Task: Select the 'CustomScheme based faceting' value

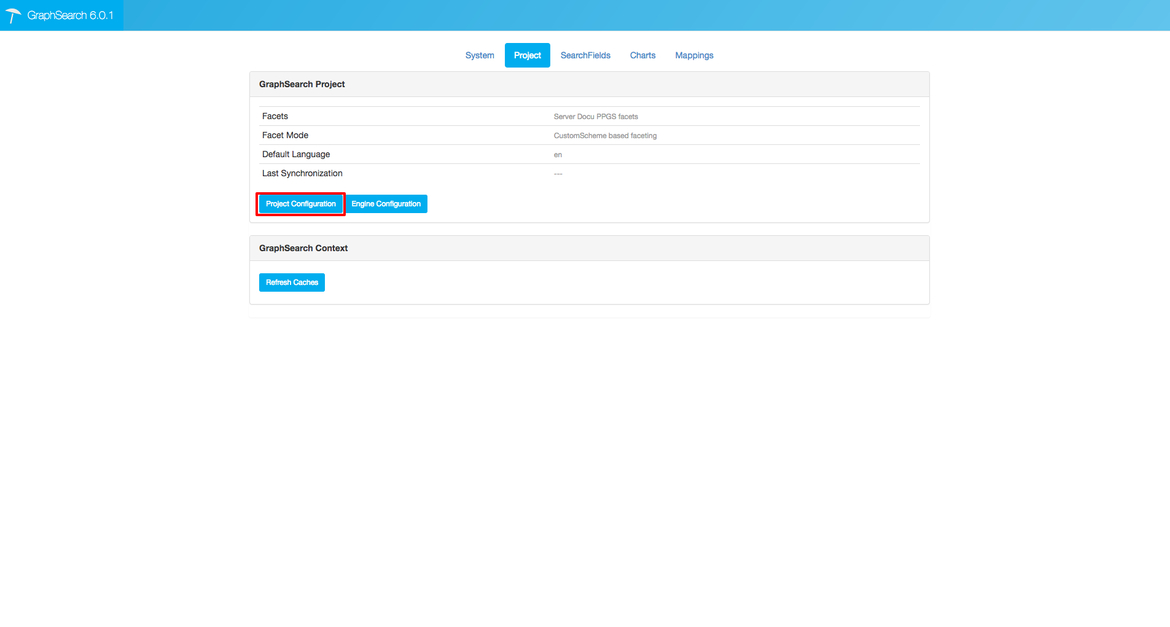Action: click(x=605, y=136)
